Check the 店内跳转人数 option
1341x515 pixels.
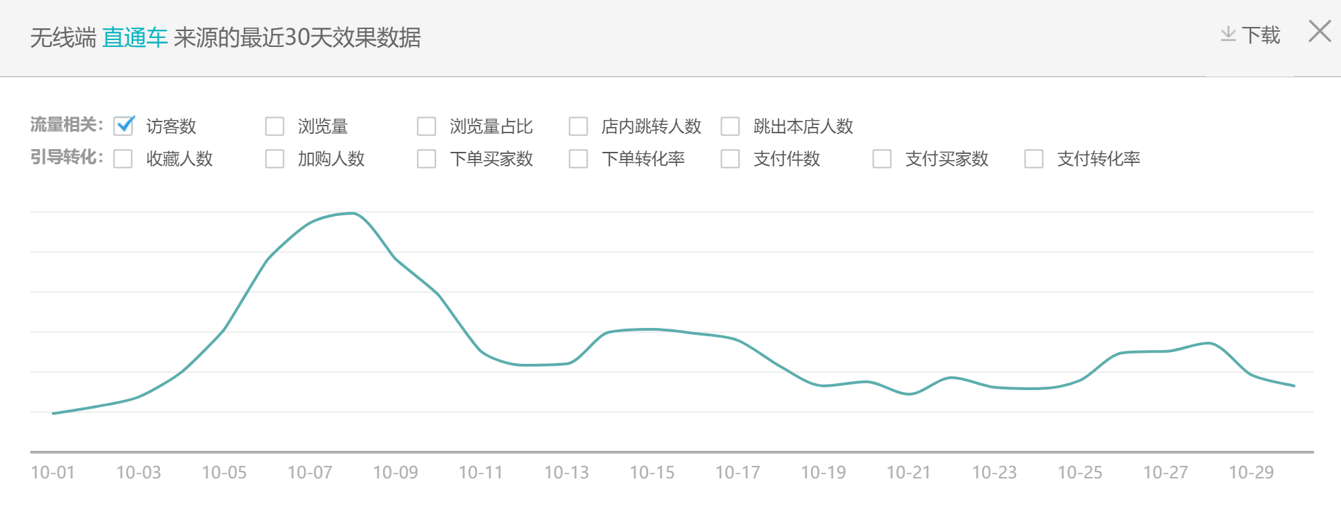(x=578, y=126)
